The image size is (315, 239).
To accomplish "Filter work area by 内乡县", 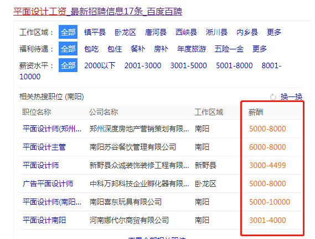I will pyautogui.click(x=247, y=32).
